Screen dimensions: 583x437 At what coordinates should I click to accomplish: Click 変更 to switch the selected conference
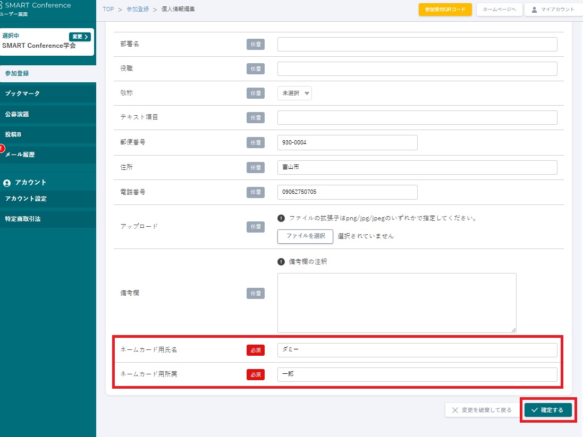point(80,37)
